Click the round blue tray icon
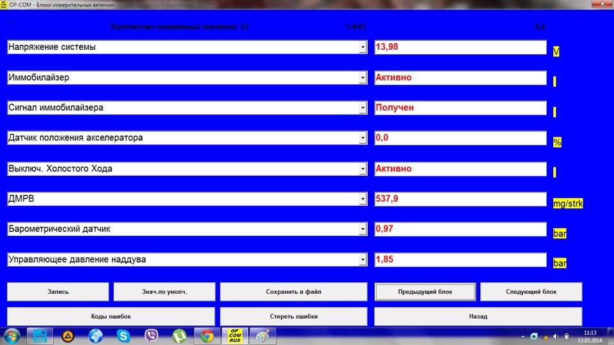614x345 pixels. [x=533, y=337]
